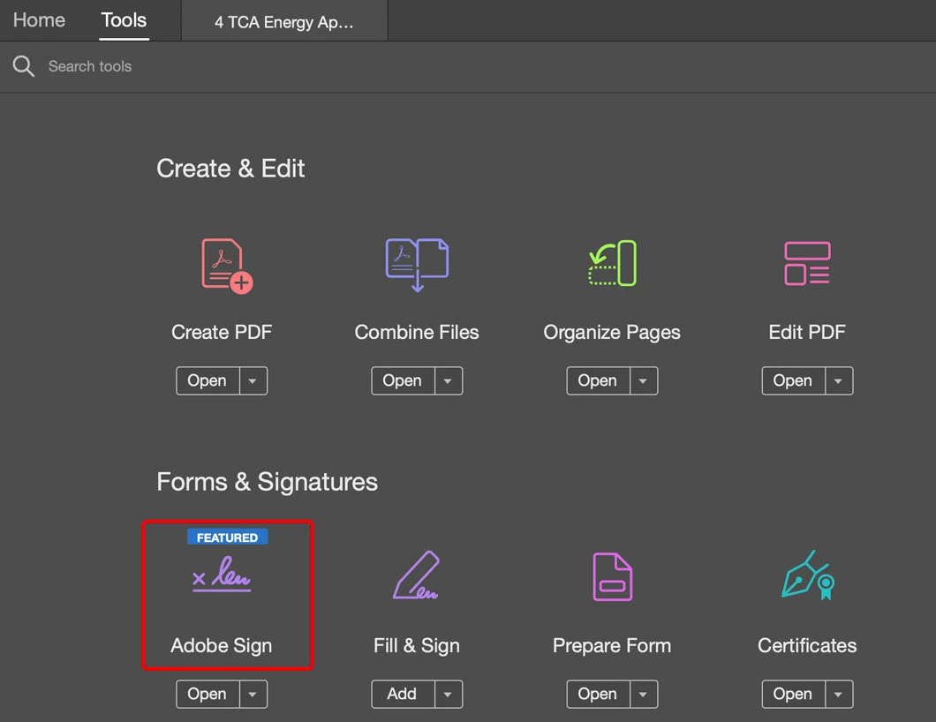
Task: Click the Combine Files label
Action: (x=417, y=332)
